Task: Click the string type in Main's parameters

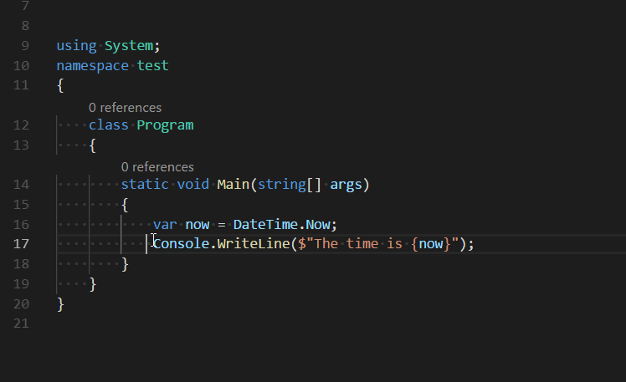Action: (281, 185)
